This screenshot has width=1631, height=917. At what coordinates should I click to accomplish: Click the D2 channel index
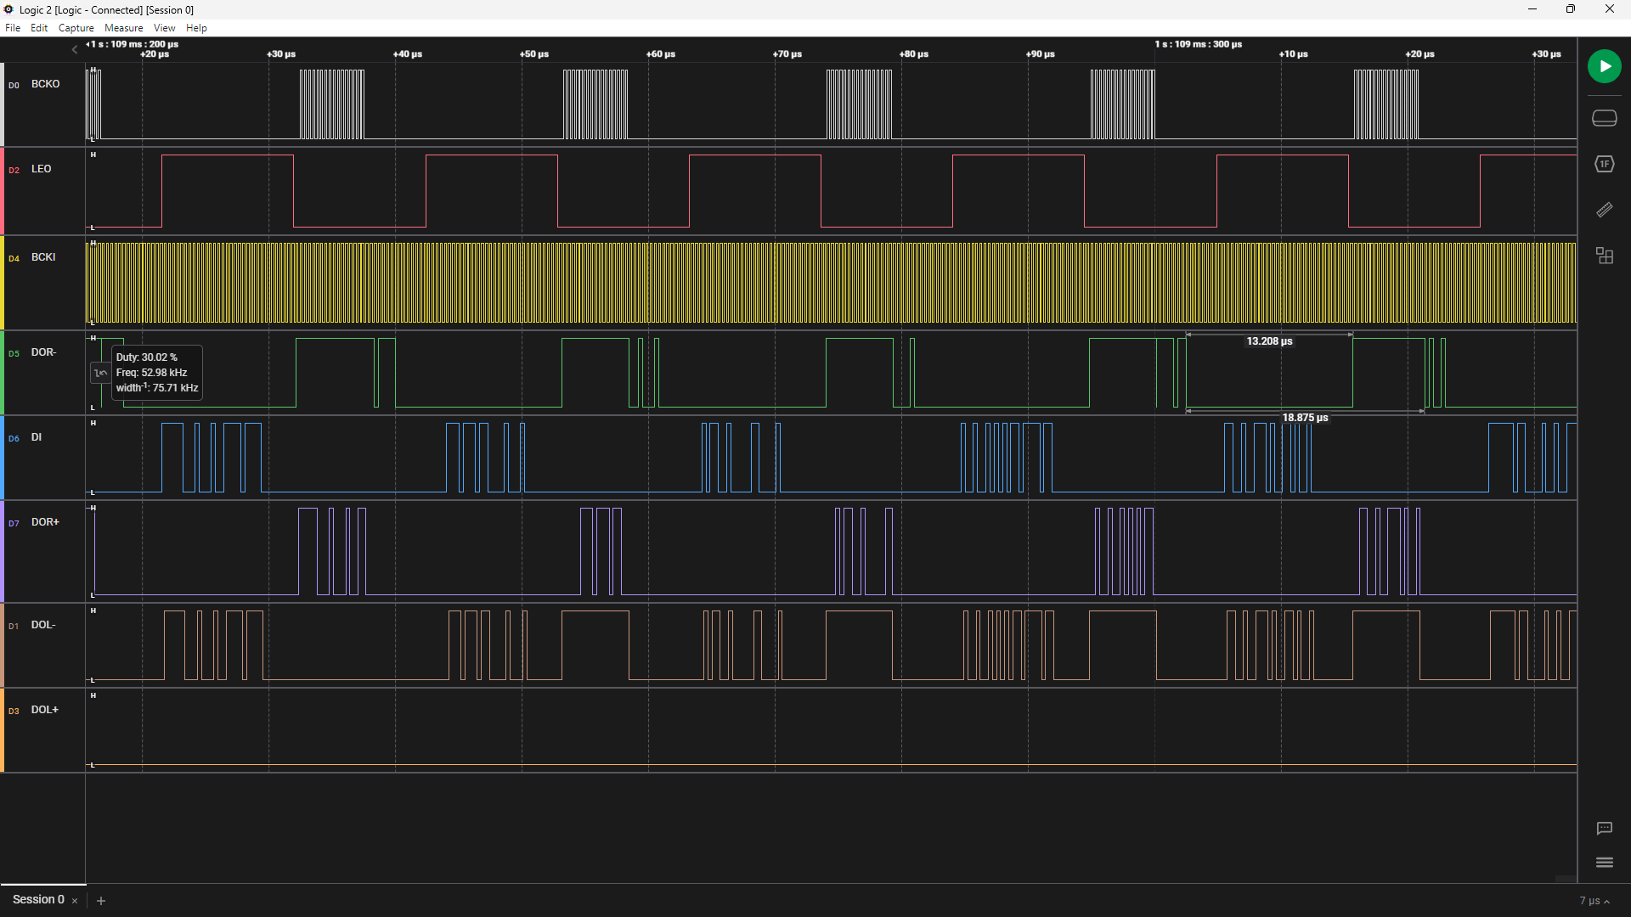pyautogui.click(x=14, y=170)
